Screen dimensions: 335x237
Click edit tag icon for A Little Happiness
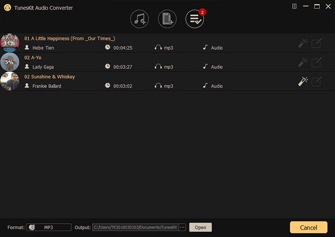coord(316,43)
